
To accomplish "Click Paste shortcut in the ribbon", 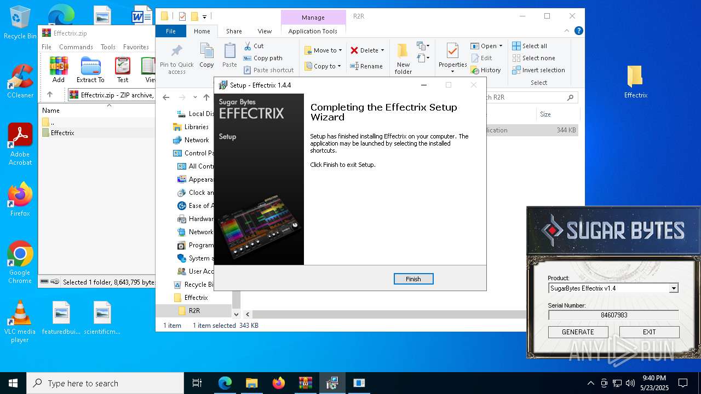I will coord(268,70).
